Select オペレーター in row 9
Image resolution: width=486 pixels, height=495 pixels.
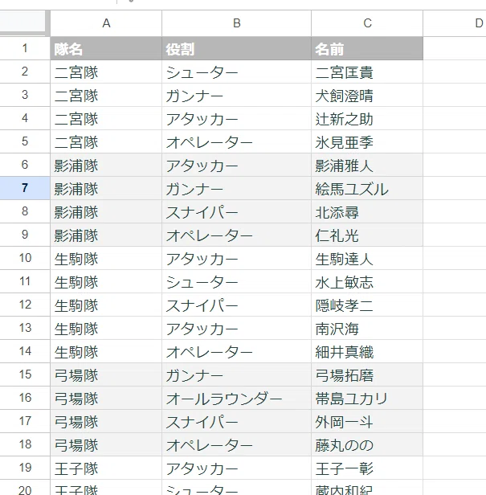(x=236, y=235)
